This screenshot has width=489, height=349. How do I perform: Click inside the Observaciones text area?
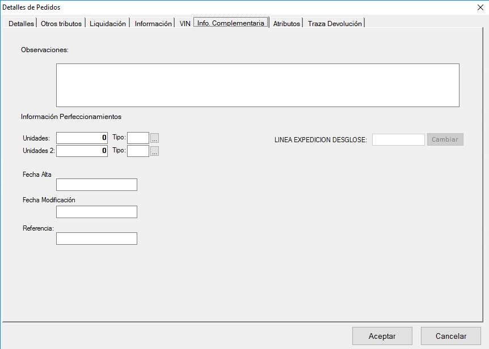click(258, 85)
